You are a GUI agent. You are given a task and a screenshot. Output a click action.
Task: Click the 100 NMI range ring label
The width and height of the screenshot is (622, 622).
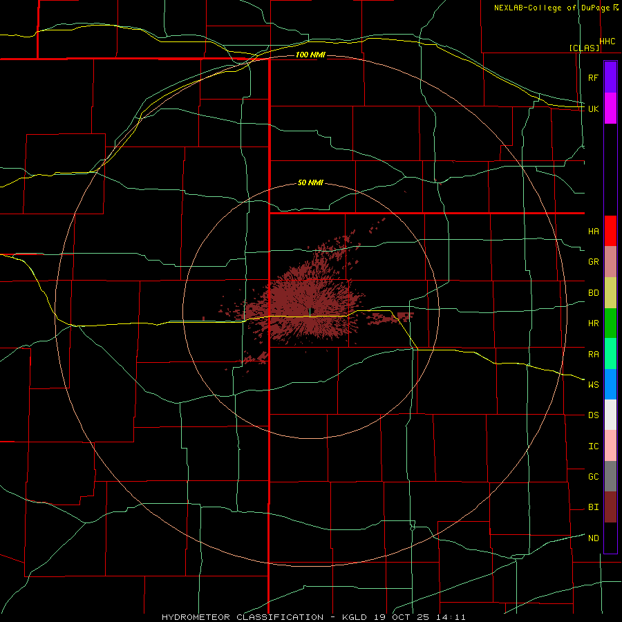click(x=310, y=55)
